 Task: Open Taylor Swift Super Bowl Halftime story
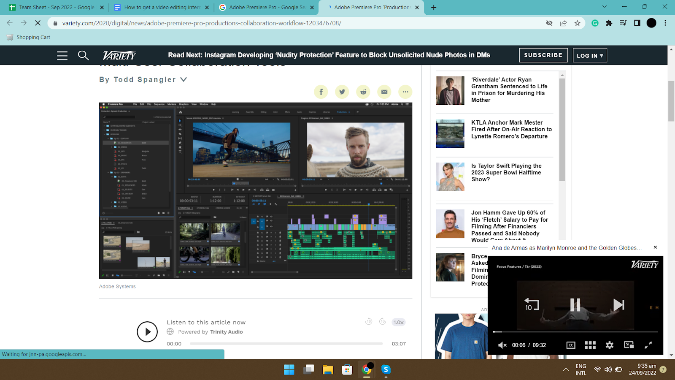tap(506, 173)
